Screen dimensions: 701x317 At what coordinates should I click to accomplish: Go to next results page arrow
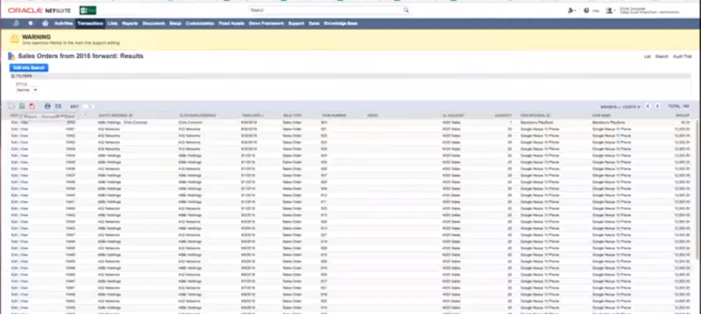[x=657, y=106]
